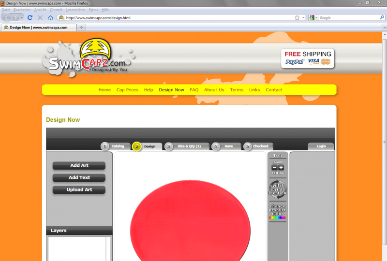Select the Design Now browser tab
This screenshot has width=387, height=261.
tap(38, 28)
